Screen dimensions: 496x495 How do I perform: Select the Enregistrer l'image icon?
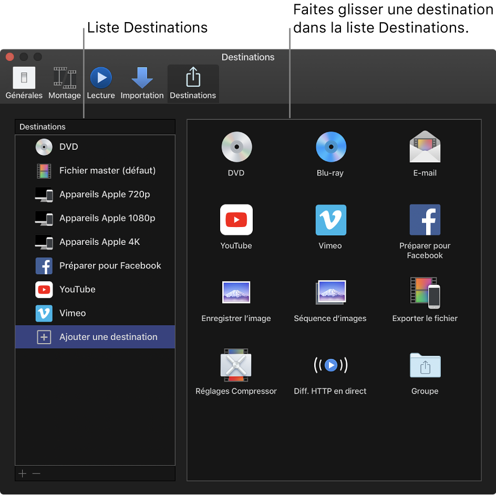click(x=236, y=292)
